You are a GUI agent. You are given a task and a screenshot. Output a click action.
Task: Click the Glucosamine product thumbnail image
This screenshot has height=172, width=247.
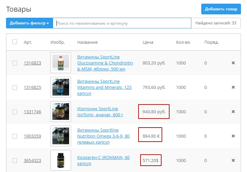coord(61,63)
